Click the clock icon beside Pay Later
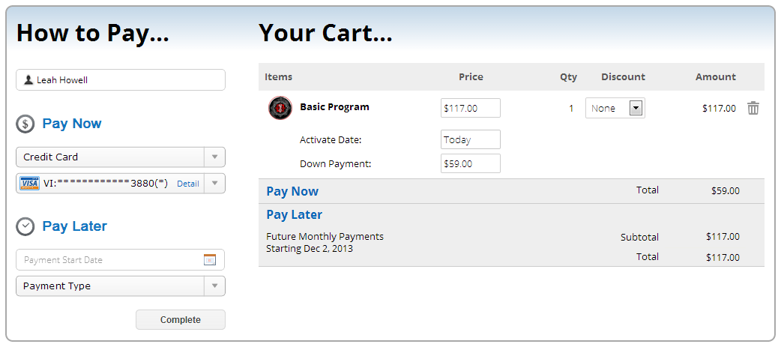The image size is (781, 347). (x=25, y=226)
